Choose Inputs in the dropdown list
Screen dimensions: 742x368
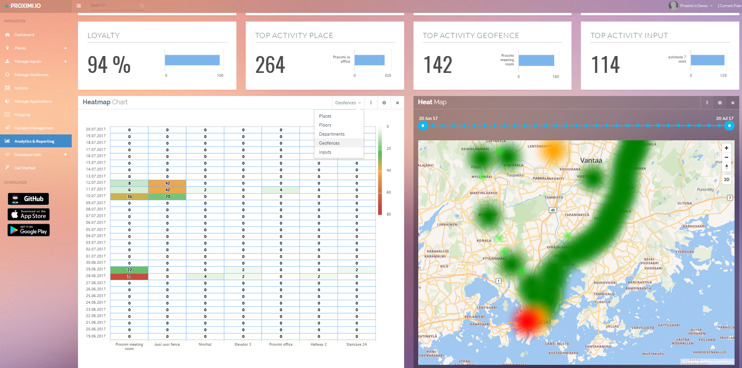325,152
